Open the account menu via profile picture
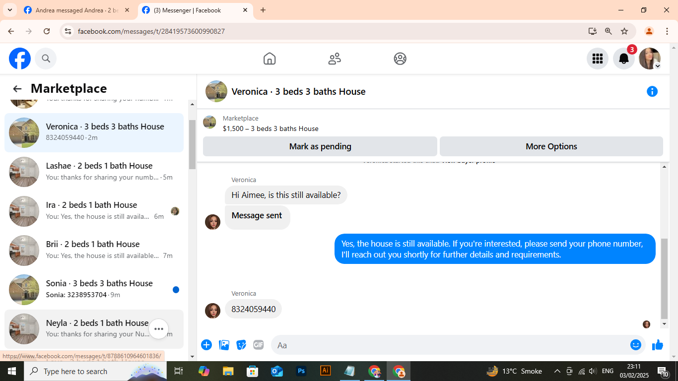 [x=650, y=59]
